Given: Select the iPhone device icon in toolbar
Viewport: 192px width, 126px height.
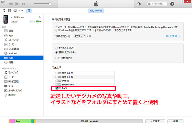Looking at the screenshot, I should [29, 11].
